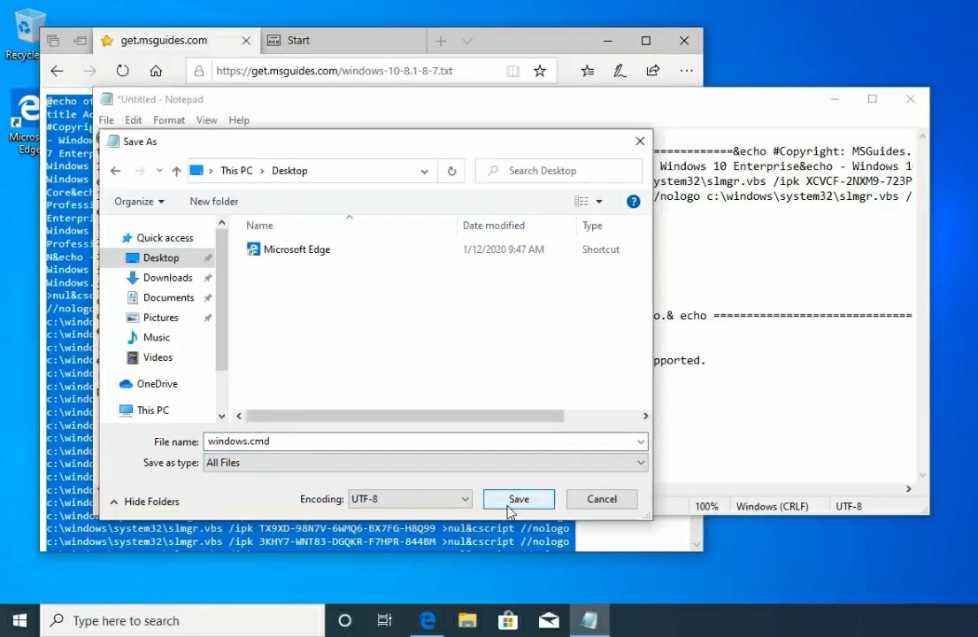Click the Edge reading view icon
Screen dimensions: 978x637
[512, 71]
